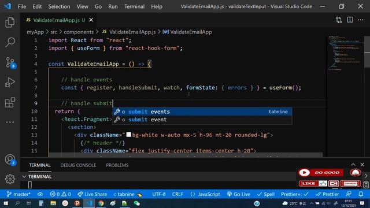Click the bg-white color swatch on line 13
The width and height of the screenshot is (370, 208).
pyautogui.click(x=128, y=135)
